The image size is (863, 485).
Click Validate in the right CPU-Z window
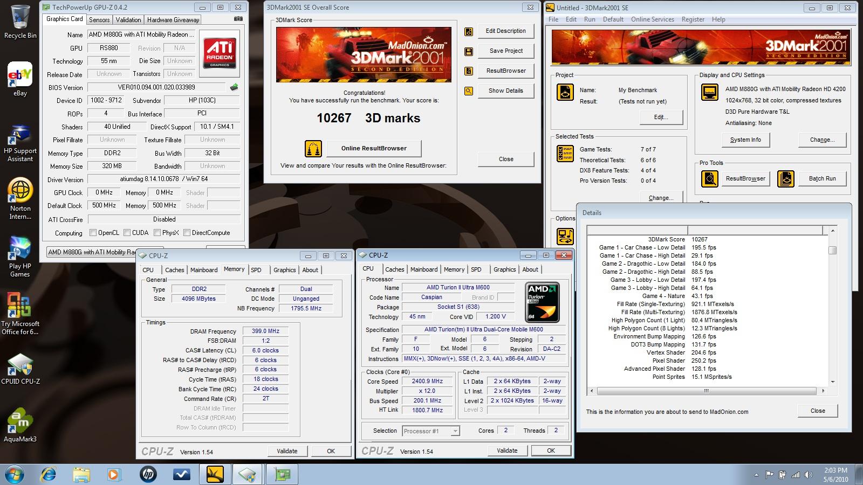click(507, 451)
